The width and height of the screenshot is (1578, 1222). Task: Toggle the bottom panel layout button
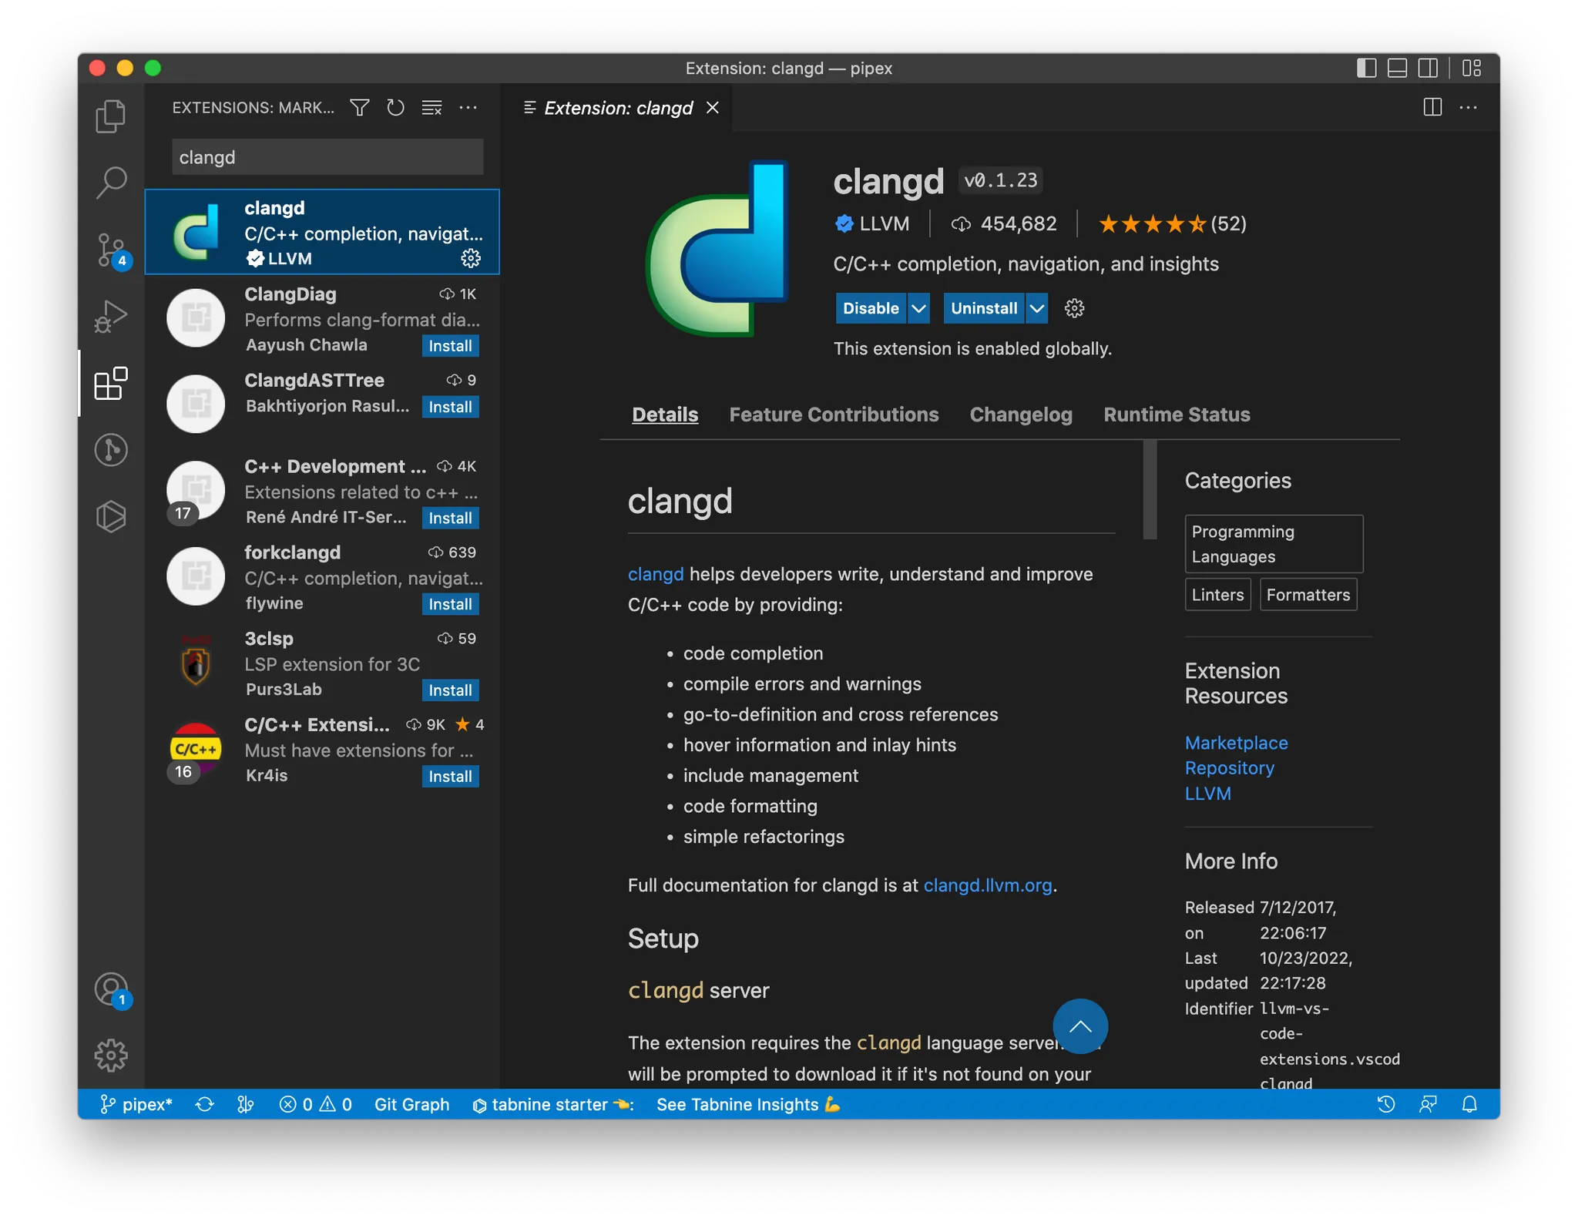[1397, 68]
